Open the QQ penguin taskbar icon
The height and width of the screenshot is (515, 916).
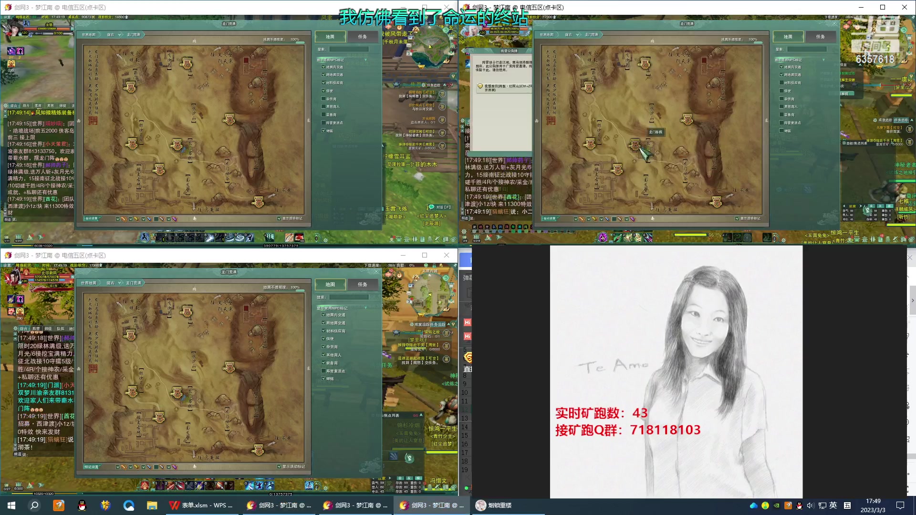[82, 505]
